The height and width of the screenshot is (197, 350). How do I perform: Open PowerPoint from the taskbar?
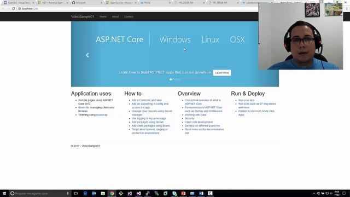183,193
